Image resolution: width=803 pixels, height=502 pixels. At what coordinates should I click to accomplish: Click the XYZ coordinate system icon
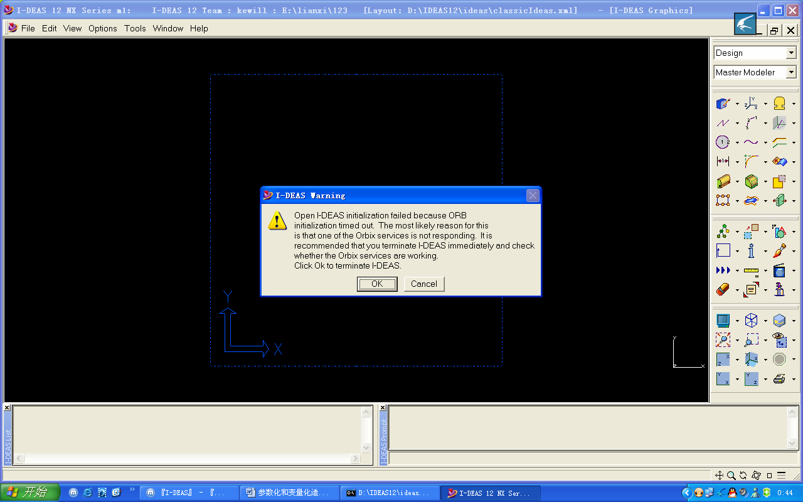pos(751,104)
